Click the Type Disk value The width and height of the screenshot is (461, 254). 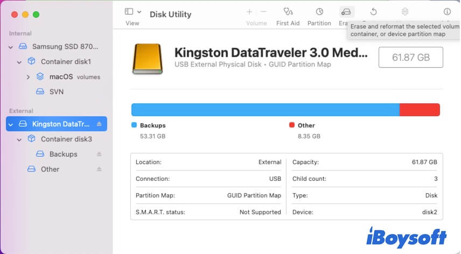(x=431, y=195)
